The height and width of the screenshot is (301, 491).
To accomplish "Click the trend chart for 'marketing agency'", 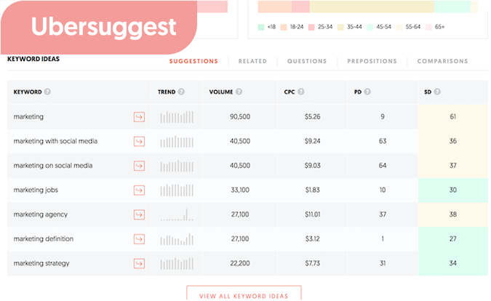I will click(x=177, y=214).
